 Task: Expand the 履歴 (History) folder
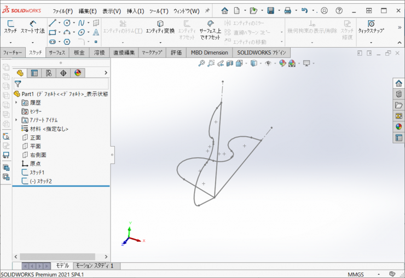[16, 102]
